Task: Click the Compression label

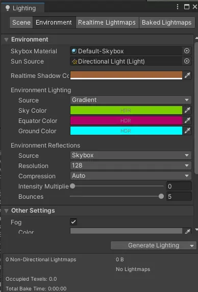Action: click(x=37, y=176)
